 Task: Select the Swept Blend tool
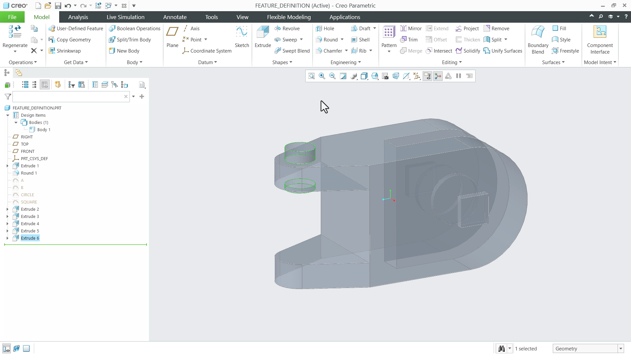point(292,51)
